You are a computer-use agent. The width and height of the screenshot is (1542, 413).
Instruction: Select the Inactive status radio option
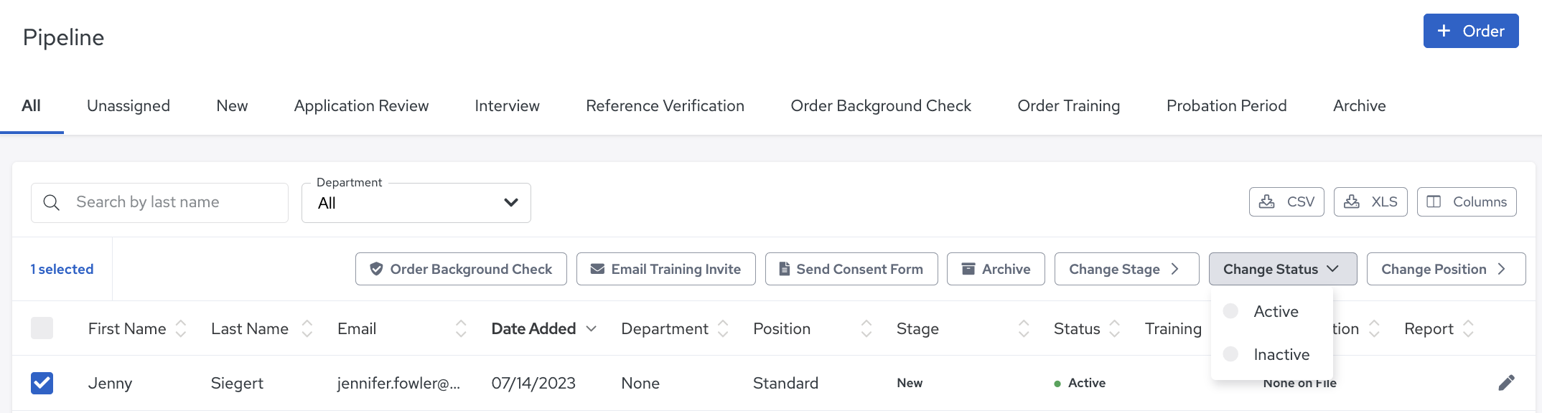(1230, 354)
